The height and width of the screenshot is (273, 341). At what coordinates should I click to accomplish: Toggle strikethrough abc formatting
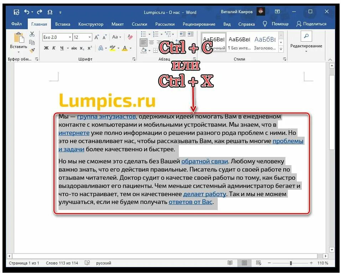tap(74, 48)
